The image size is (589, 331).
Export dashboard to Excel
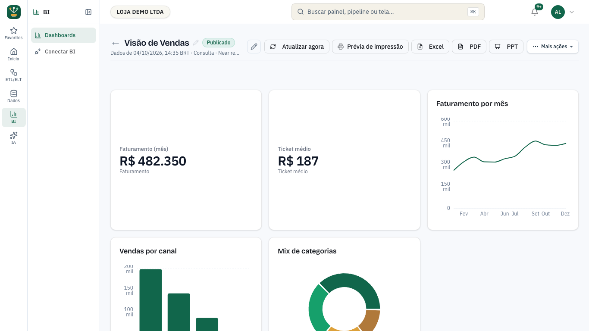[x=430, y=47]
